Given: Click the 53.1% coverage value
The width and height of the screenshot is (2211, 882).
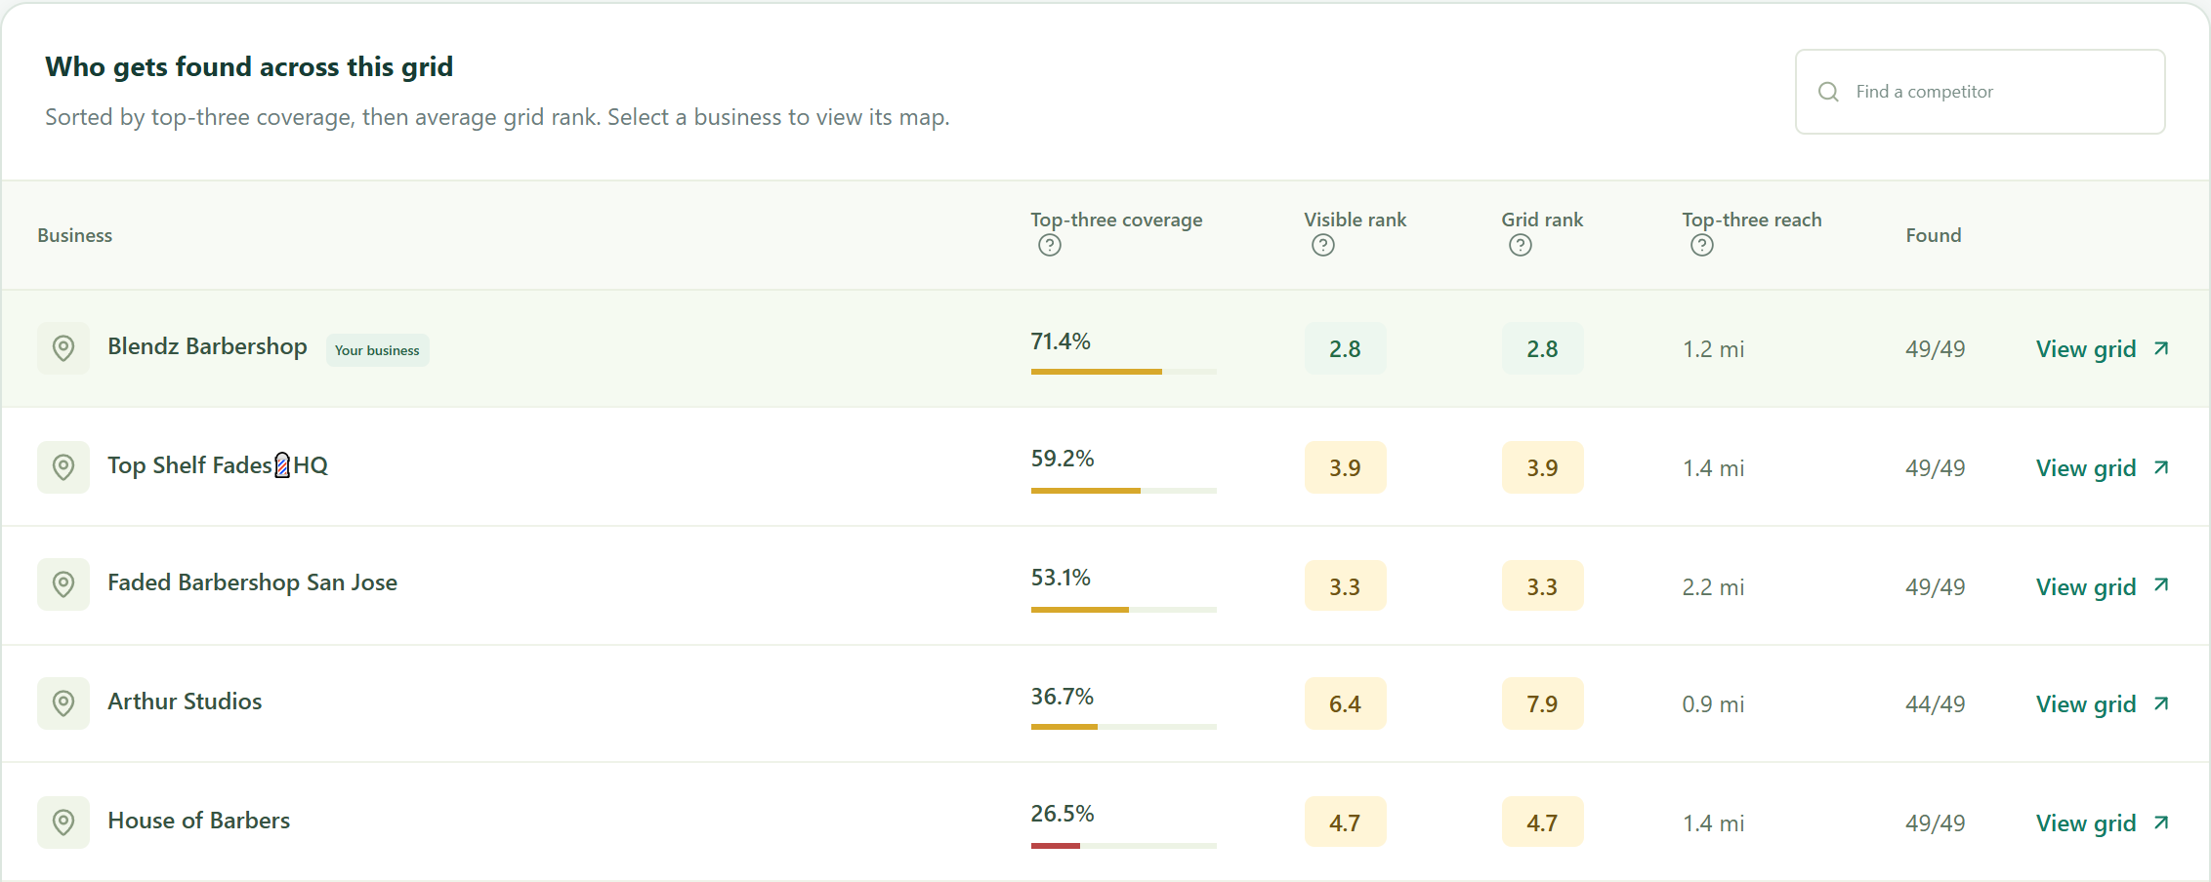Looking at the screenshot, I should click(1061, 578).
